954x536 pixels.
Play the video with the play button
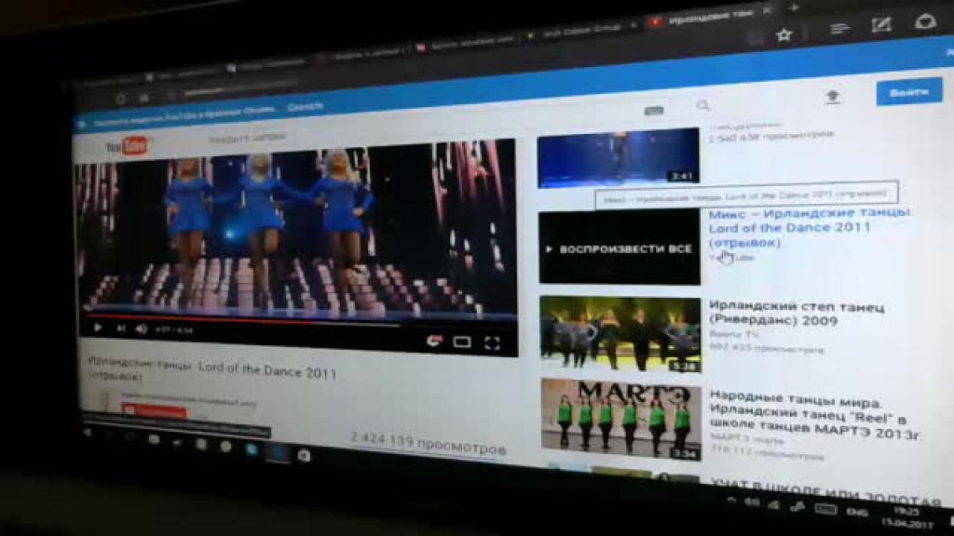pos(97,328)
